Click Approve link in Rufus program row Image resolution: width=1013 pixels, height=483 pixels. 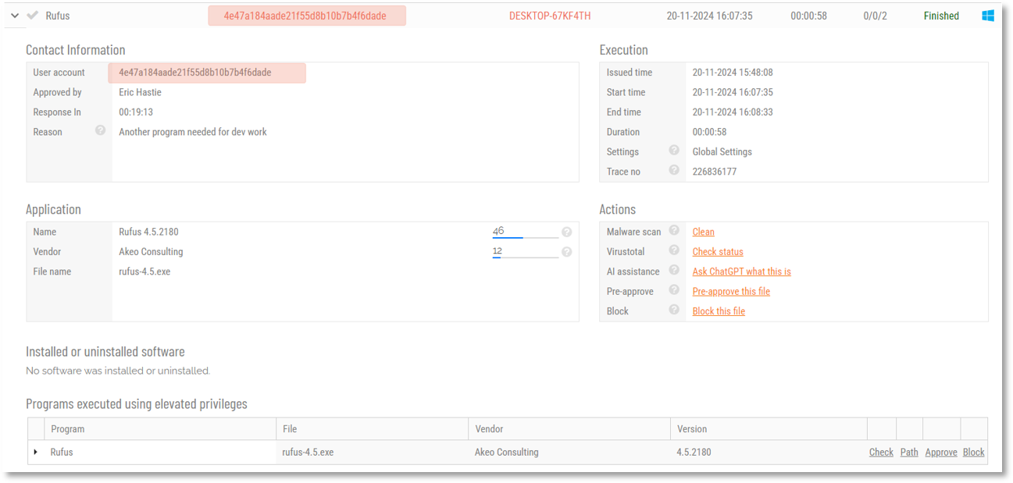pos(941,452)
